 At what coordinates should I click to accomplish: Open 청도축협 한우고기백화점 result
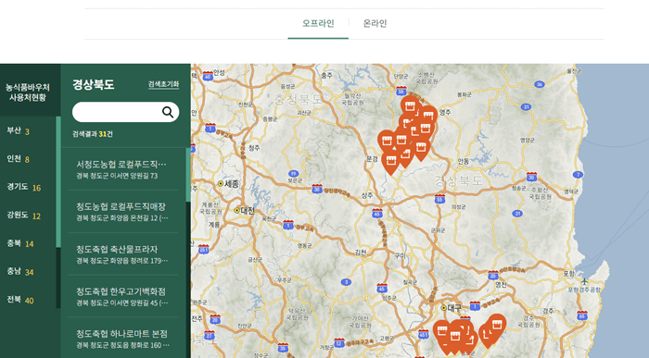click(123, 296)
